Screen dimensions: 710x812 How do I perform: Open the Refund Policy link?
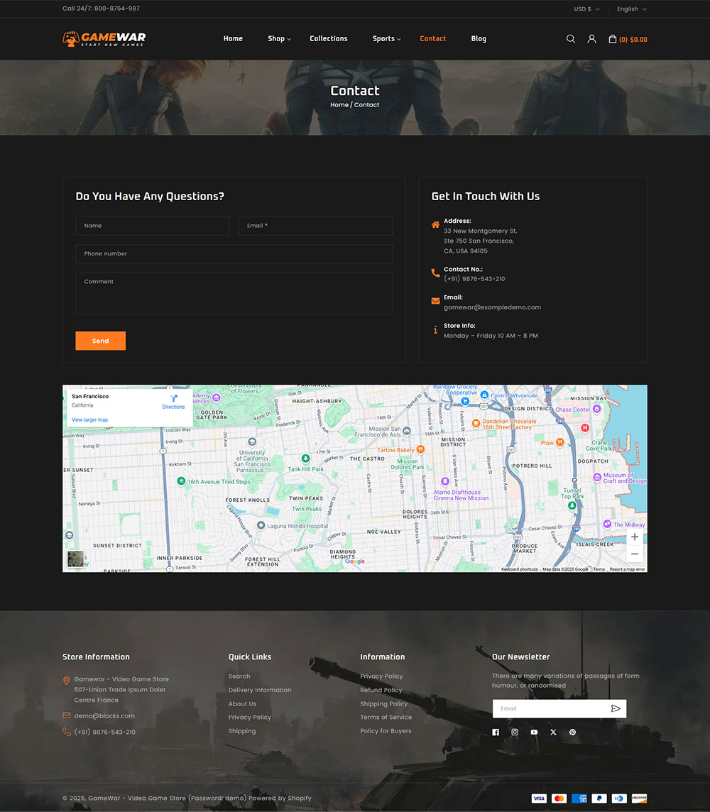click(x=381, y=689)
